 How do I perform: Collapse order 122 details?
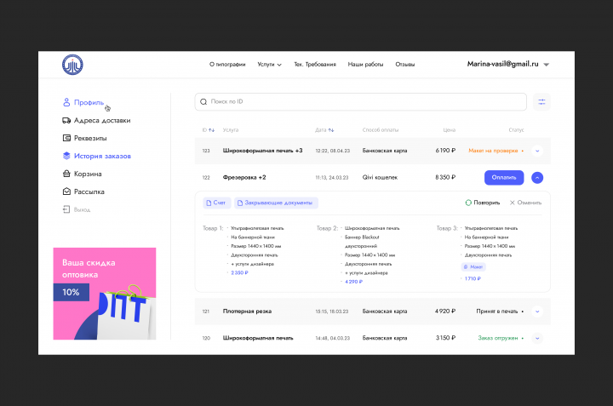click(x=537, y=178)
